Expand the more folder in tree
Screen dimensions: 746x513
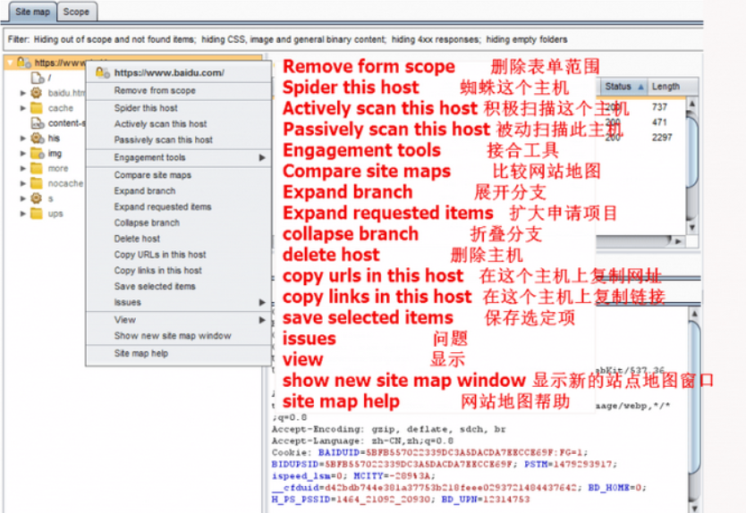tap(23, 168)
